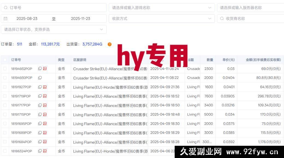Click the orange help question mark icon
The height and width of the screenshot is (158, 284).
[110, 44]
